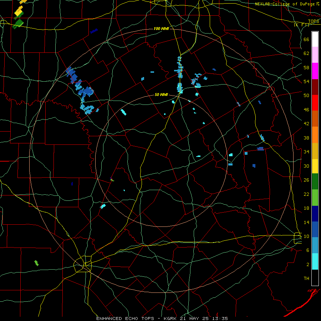Click the "2" legend value
321x321 pixels.
(x=307, y=264)
